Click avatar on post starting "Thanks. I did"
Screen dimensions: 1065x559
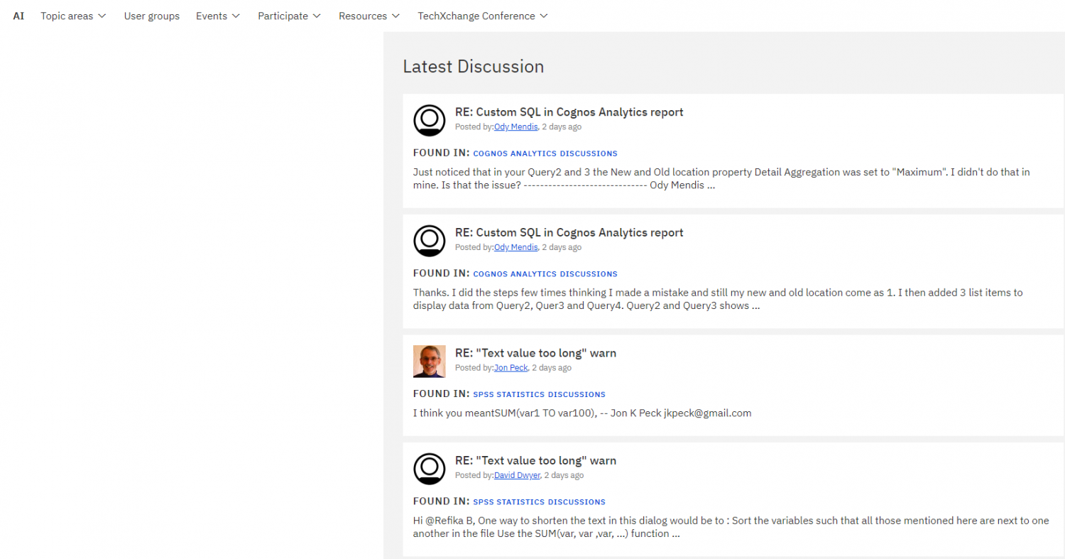coord(429,241)
